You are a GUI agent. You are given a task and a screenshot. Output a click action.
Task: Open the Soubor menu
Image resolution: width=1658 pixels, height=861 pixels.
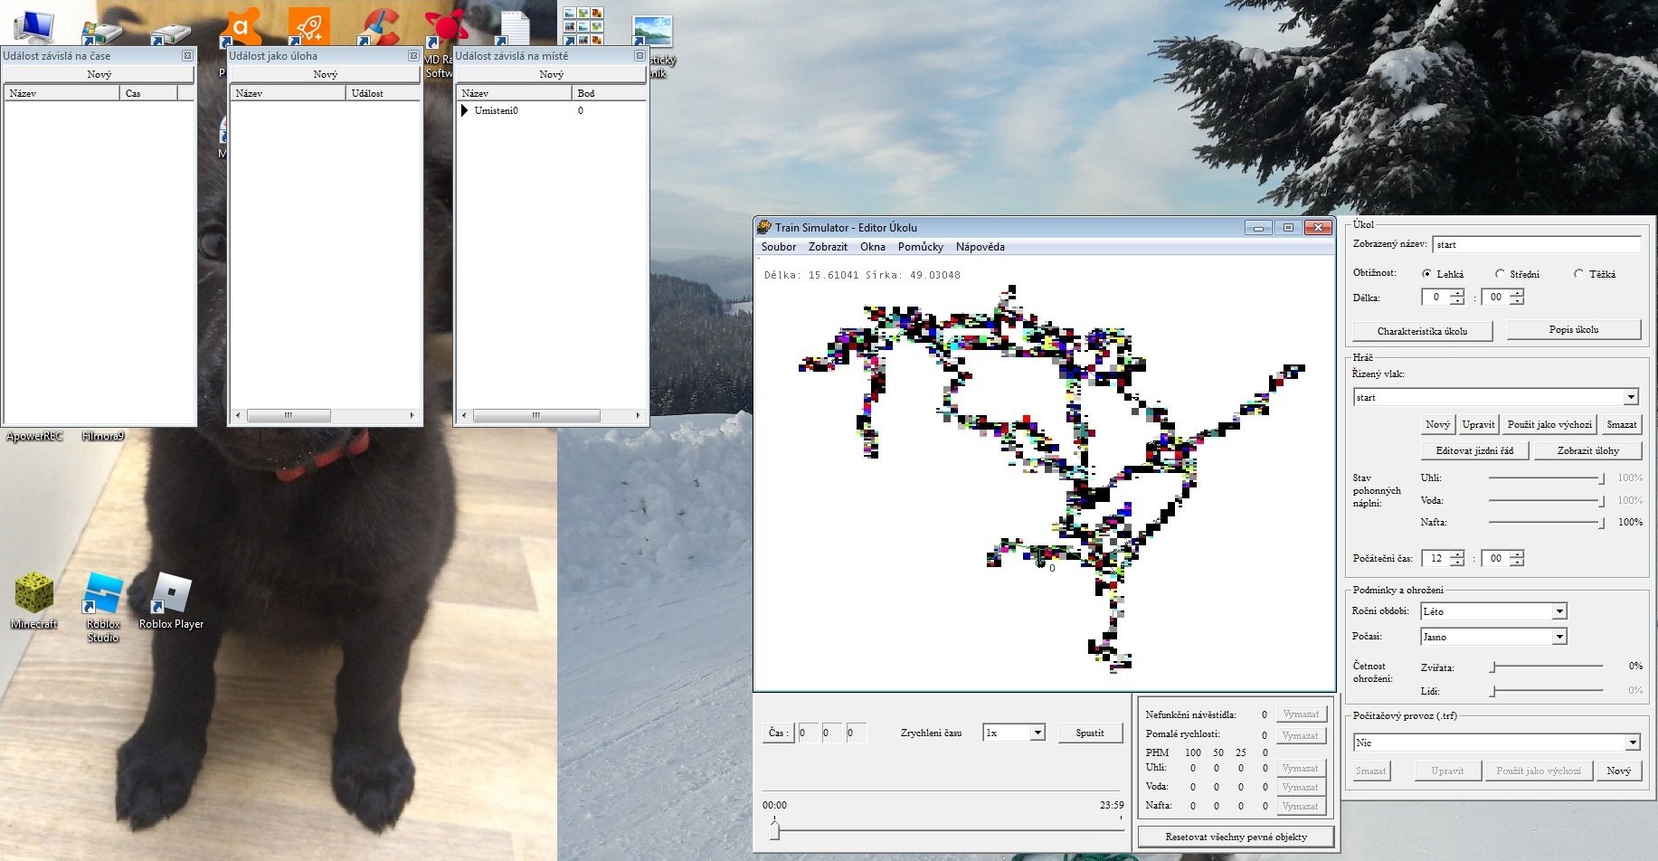coord(778,247)
